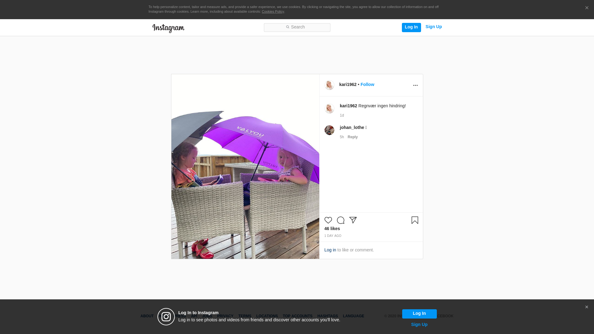Open johan_lothe username link
Viewport: 594px width, 334px height.
[x=352, y=127]
